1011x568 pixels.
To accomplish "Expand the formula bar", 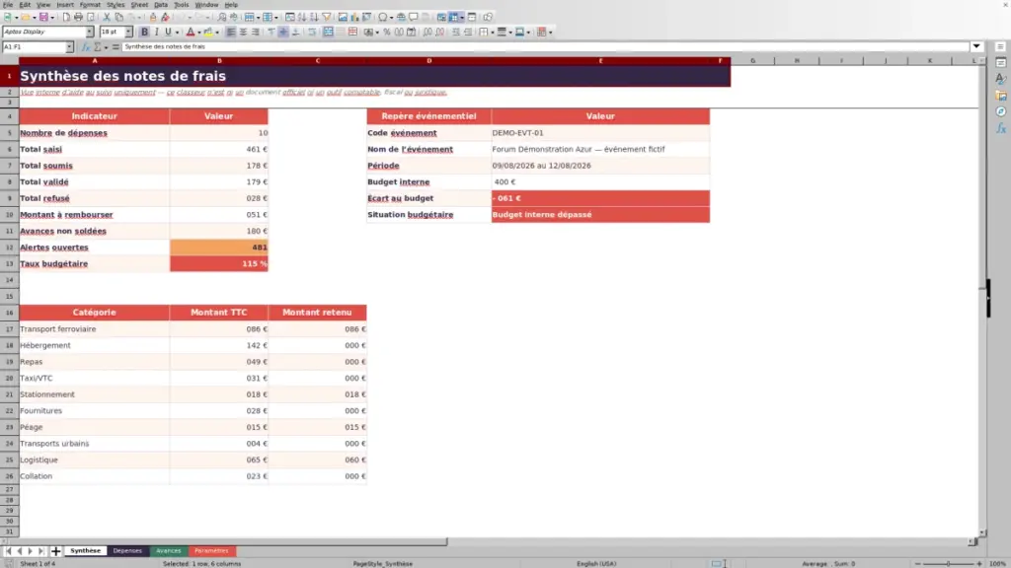I will click(976, 47).
